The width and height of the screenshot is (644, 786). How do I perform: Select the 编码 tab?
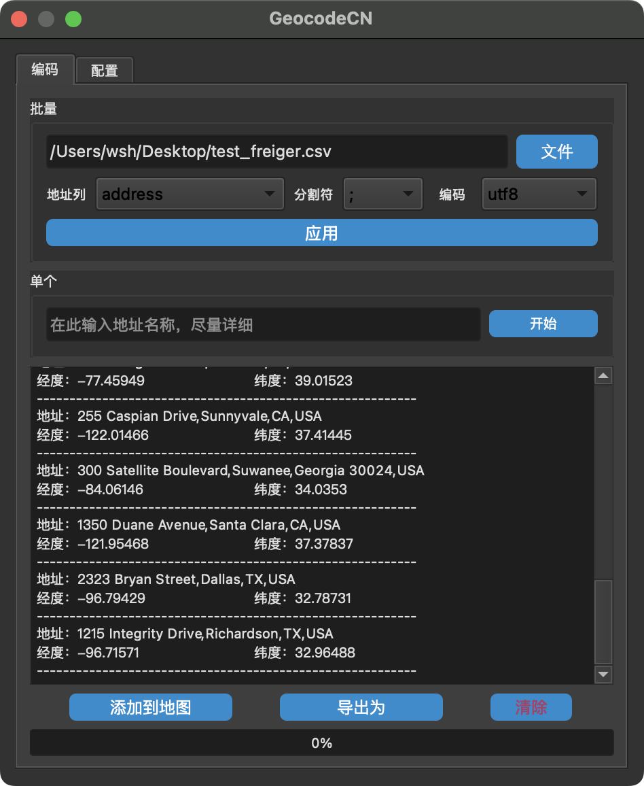point(45,69)
